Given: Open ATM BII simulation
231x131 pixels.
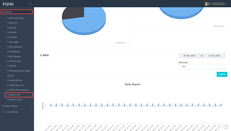Looking at the screenshot, I should pos(12,28).
